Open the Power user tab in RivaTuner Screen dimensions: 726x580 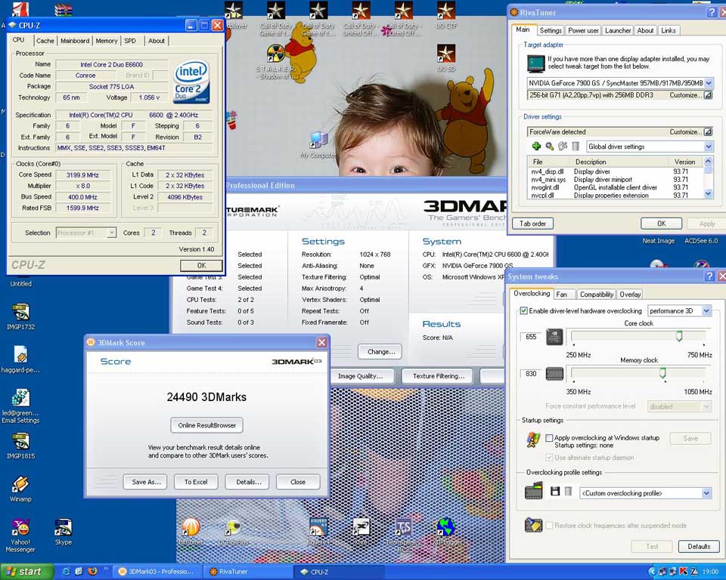click(583, 30)
